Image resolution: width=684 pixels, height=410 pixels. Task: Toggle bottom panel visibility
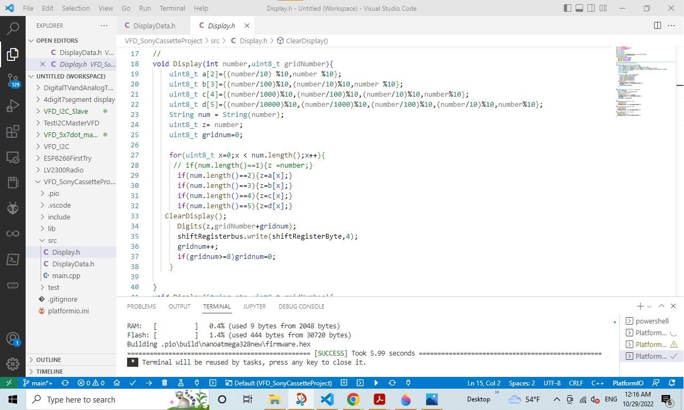point(579,8)
